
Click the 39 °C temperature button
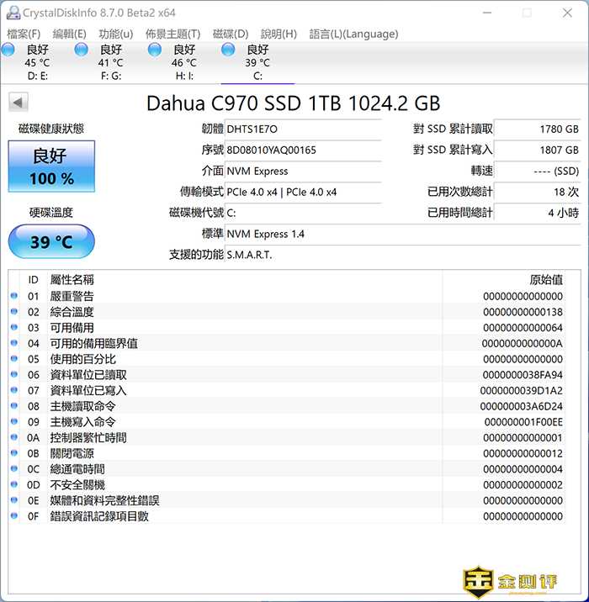click(51, 242)
